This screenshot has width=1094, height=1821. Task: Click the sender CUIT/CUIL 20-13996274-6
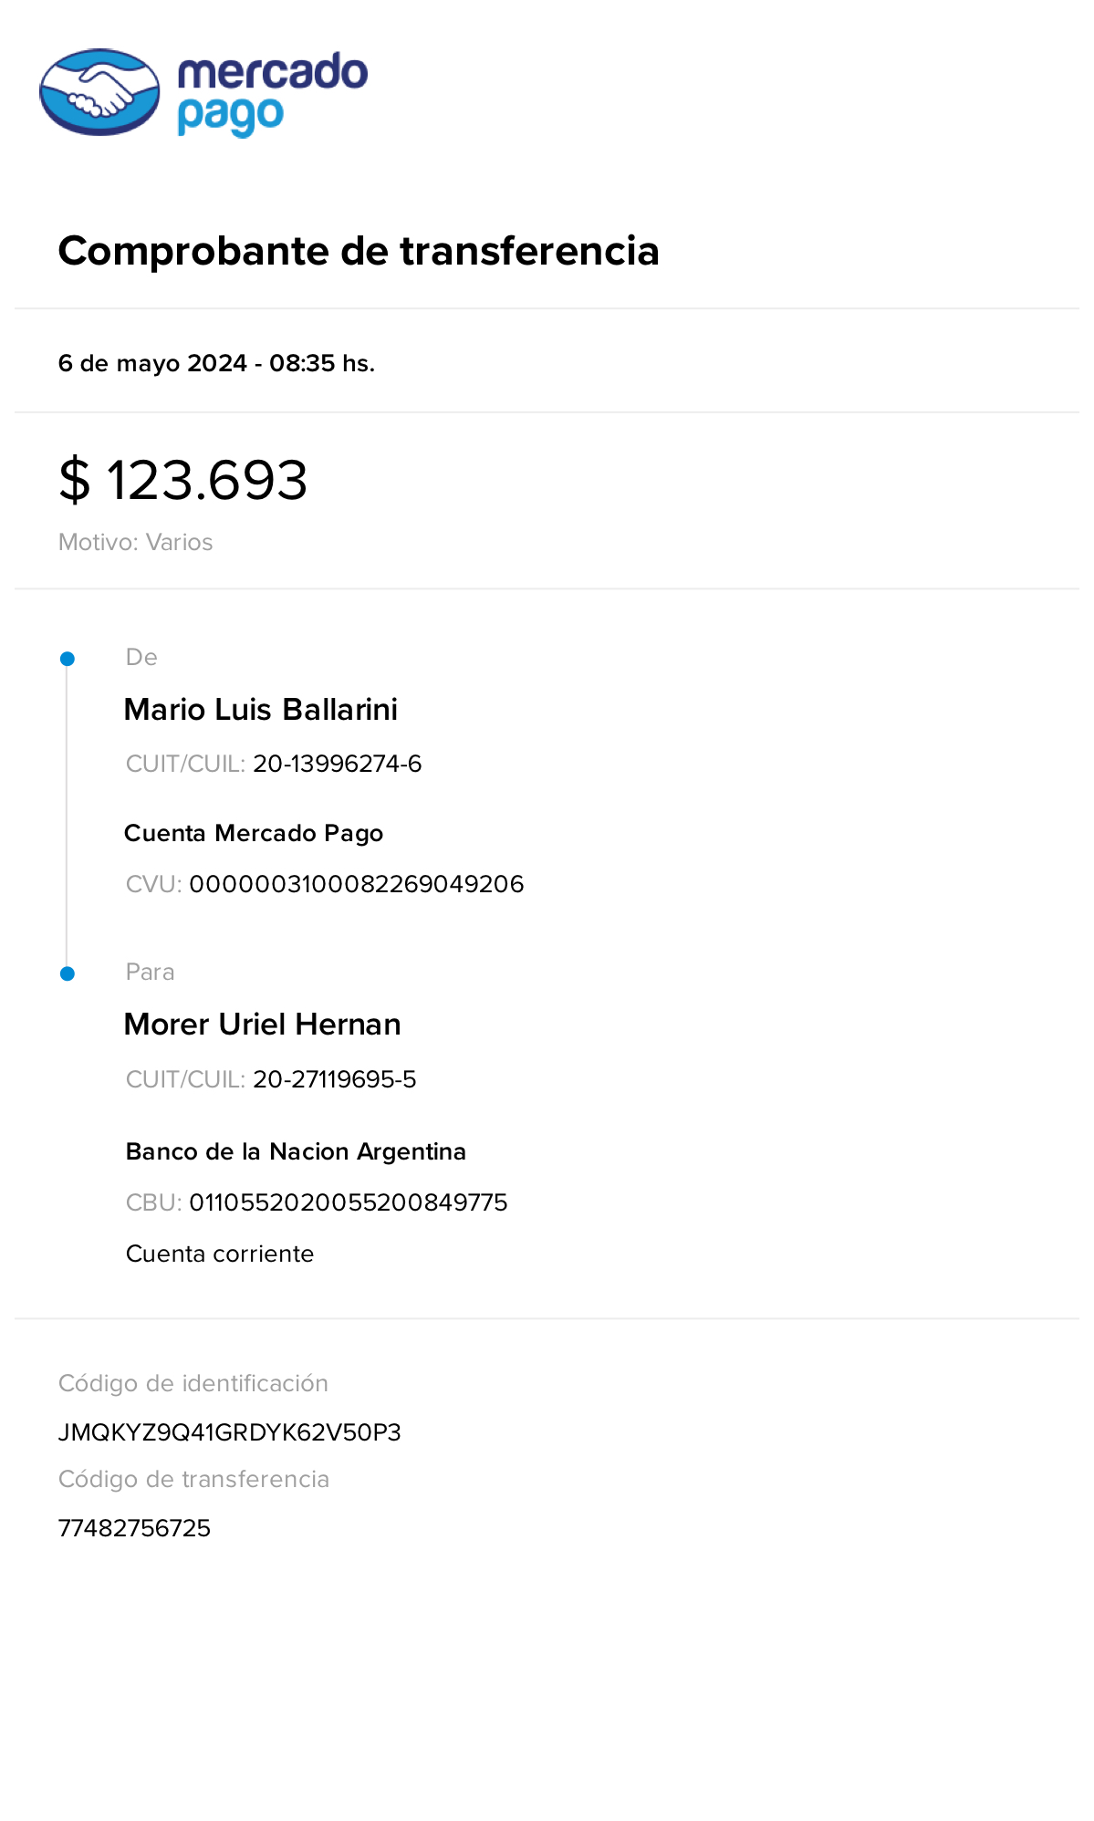tap(337, 764)
